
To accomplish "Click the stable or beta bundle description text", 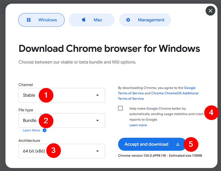I will [x=77, y=62].
